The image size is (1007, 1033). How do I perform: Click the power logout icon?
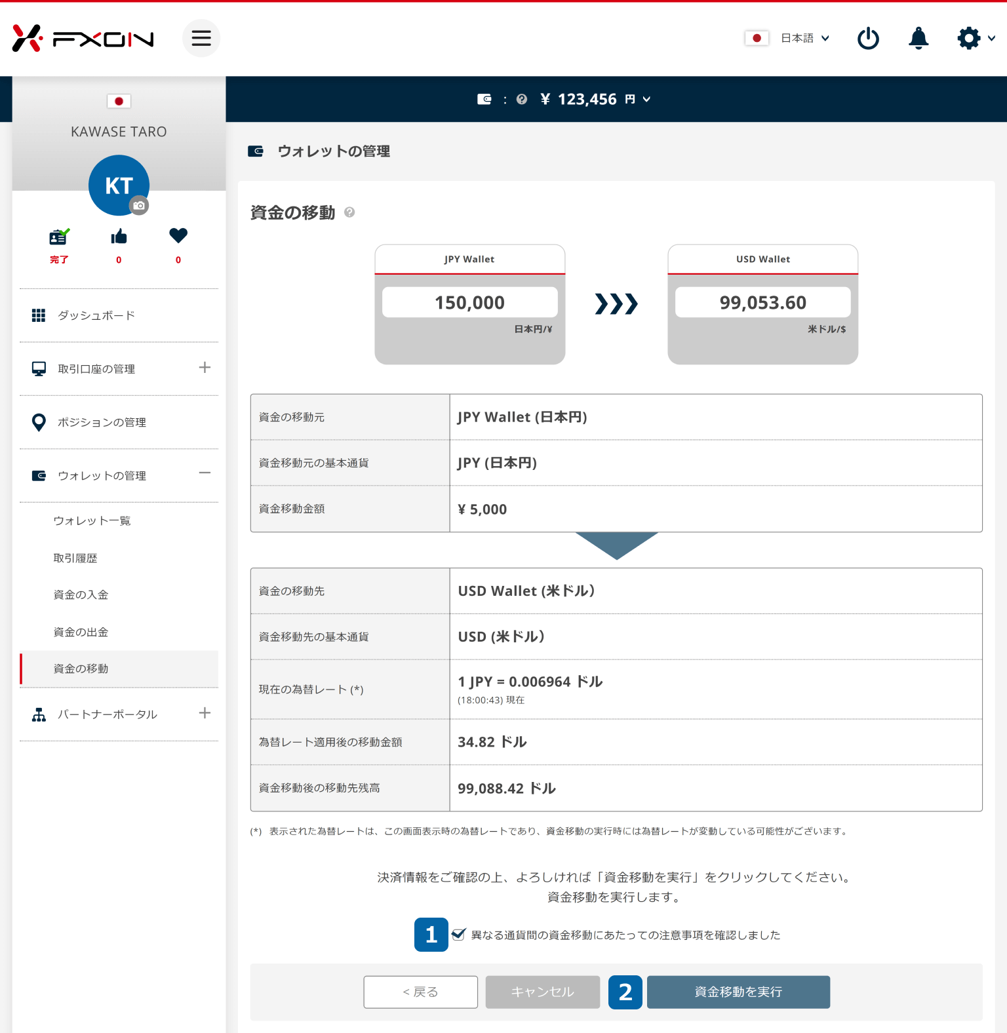[868, 38]
